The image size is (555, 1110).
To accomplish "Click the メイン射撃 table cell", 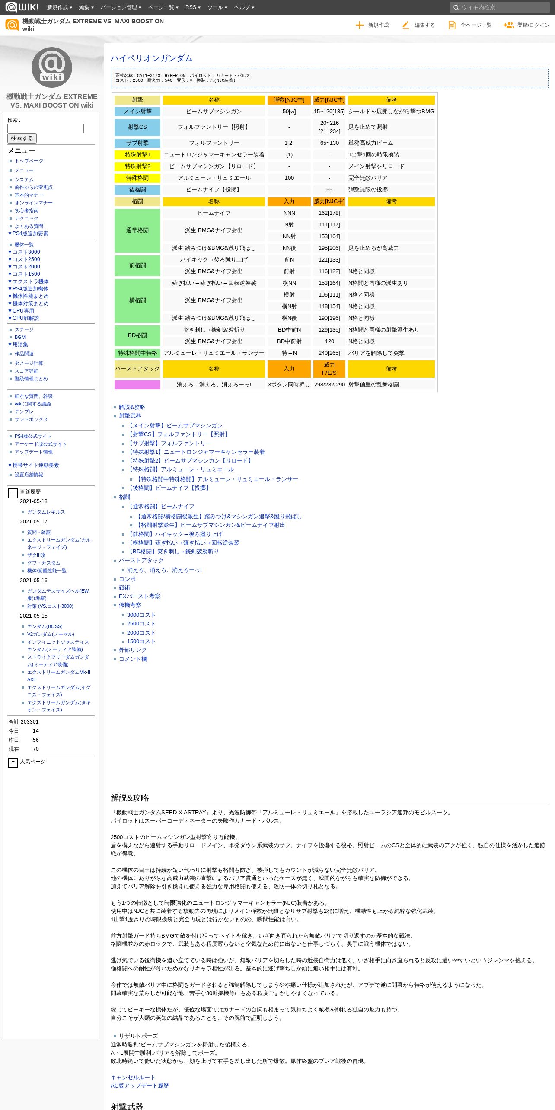I will click(x=137, y=112).
